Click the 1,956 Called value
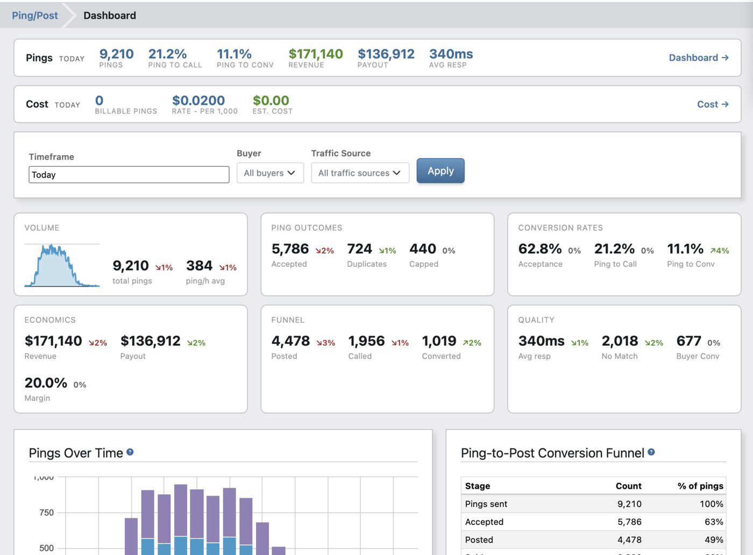Image resolution: width=753 pixels, height=555 pixels. 366,341
